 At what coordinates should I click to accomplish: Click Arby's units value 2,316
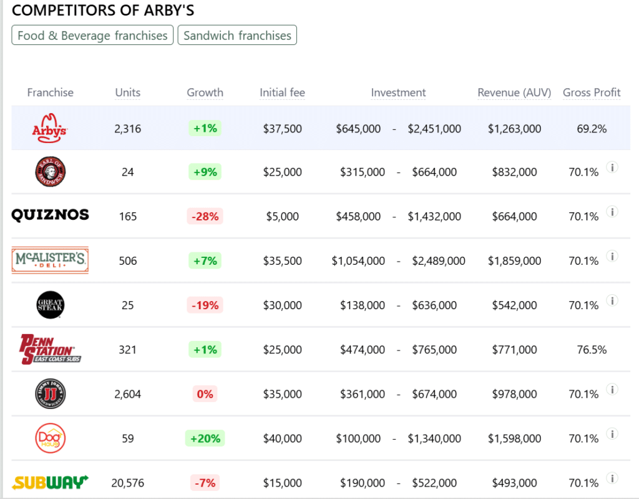127,129
